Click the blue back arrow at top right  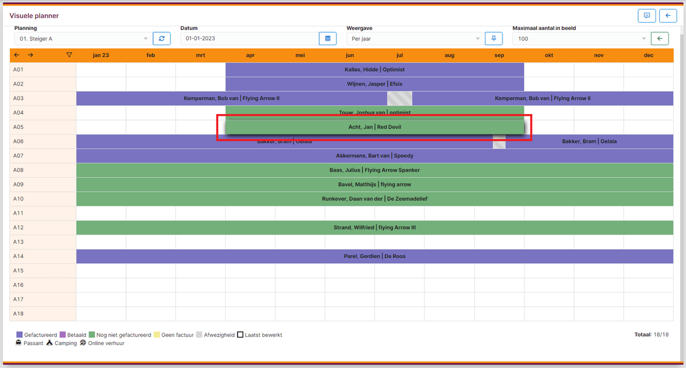click(x=668, y=16)
